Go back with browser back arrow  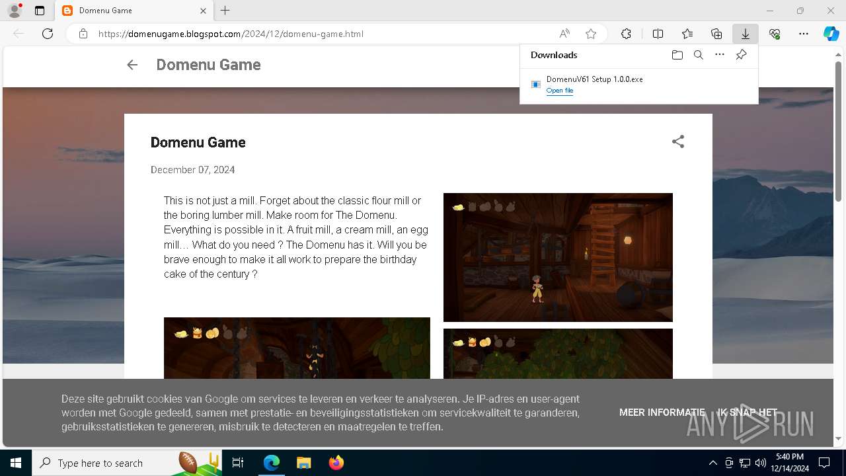(x=19, y=34)
